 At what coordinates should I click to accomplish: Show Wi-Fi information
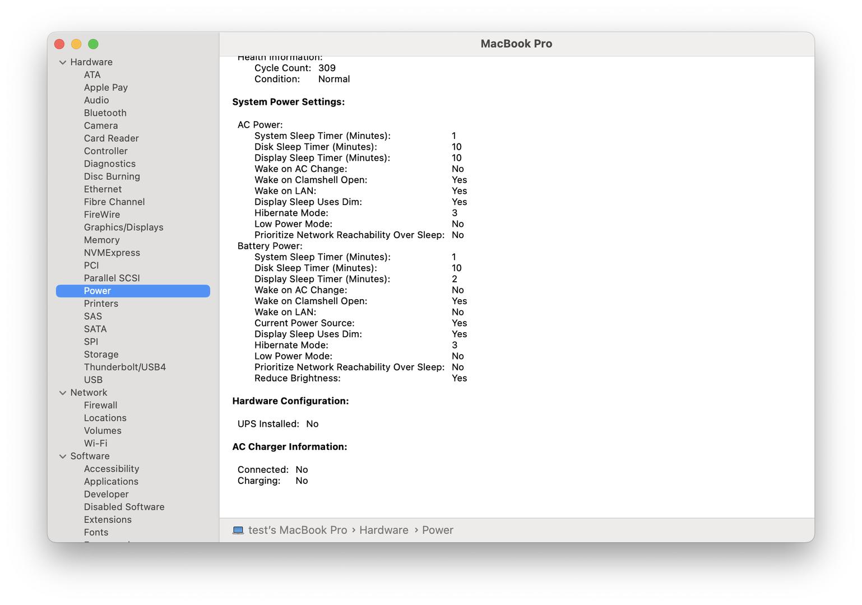click(96, 444)
